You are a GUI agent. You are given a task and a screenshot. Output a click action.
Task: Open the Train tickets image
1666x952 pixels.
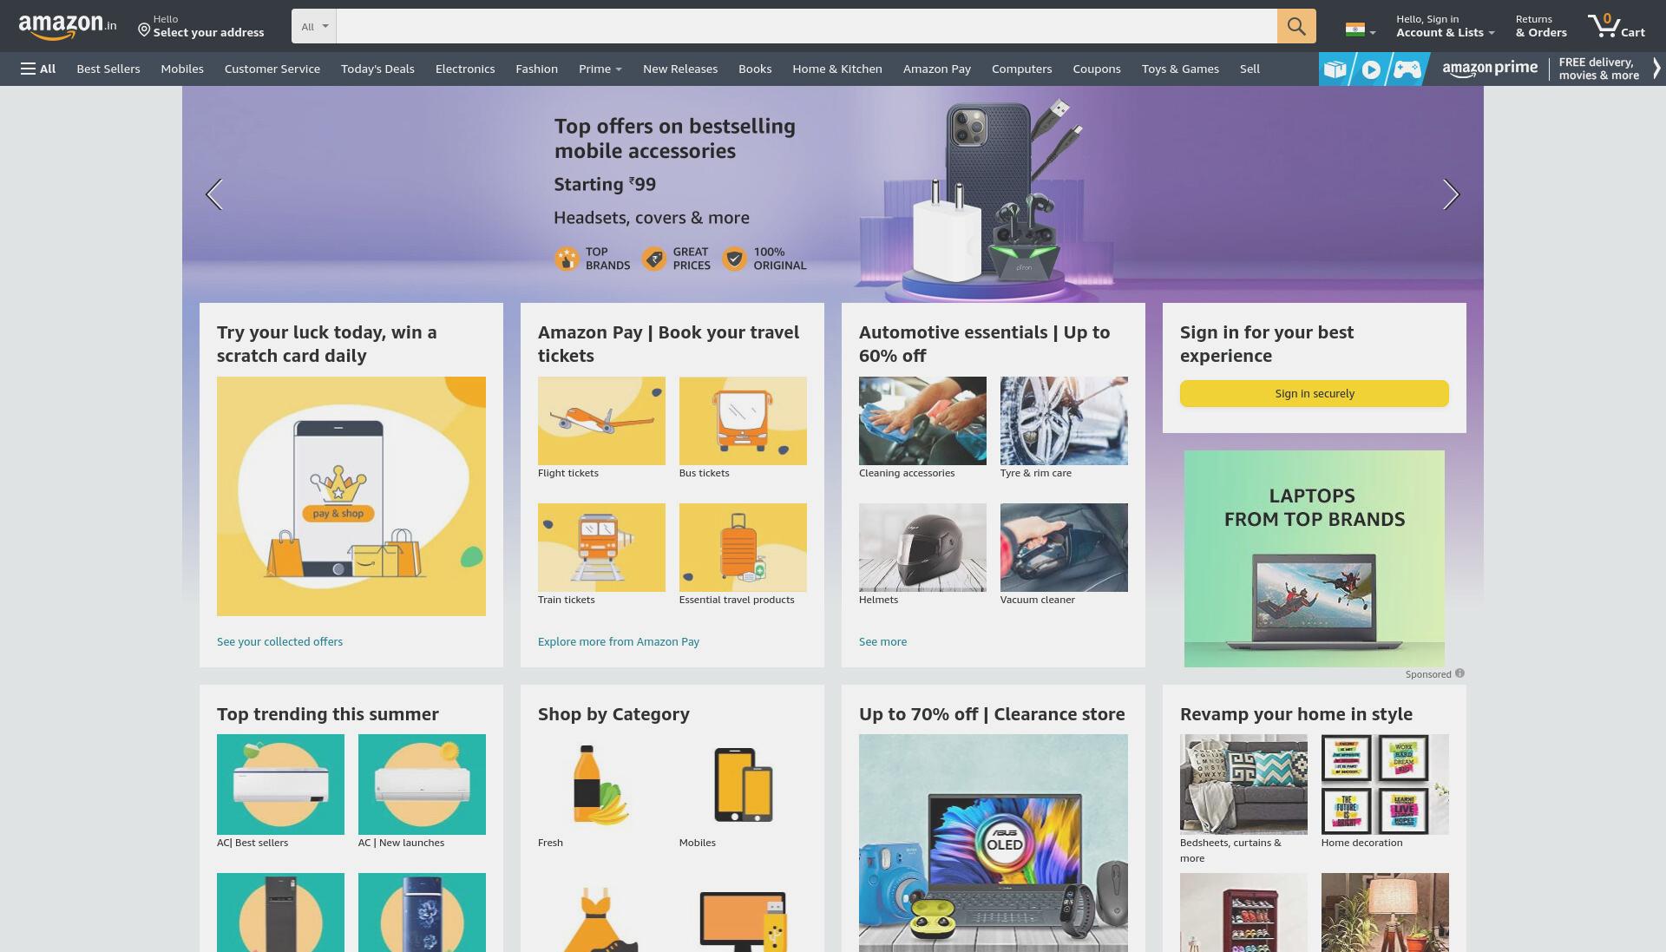(x=601, y=548)
